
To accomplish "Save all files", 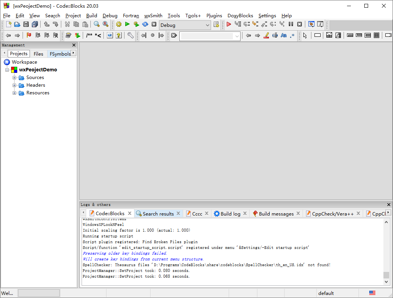I will pyautogui.click(x=35, y=24).
